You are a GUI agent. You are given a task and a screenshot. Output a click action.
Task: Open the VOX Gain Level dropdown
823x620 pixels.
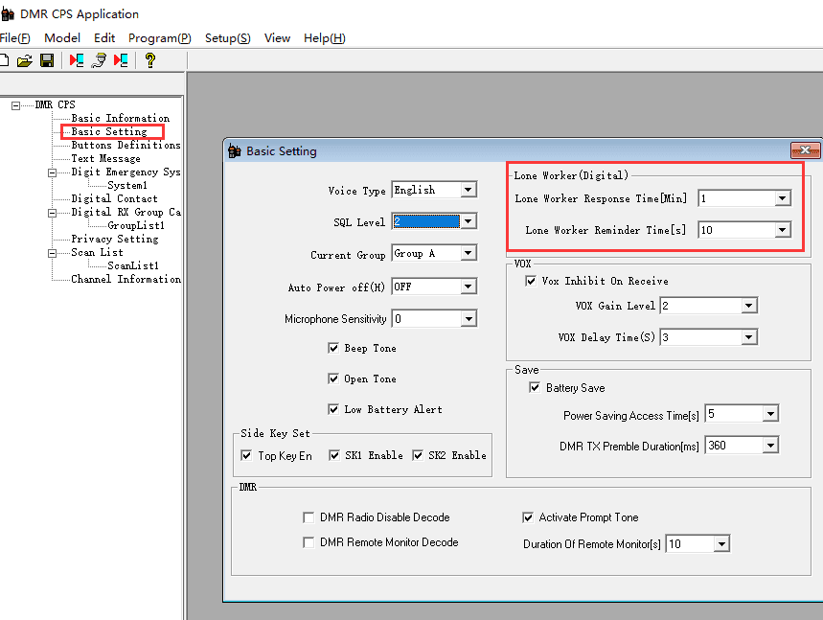tap(748, 306)
